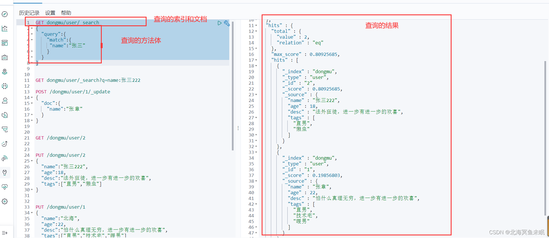Open the Canvas sidebar icon

point(5,57)
